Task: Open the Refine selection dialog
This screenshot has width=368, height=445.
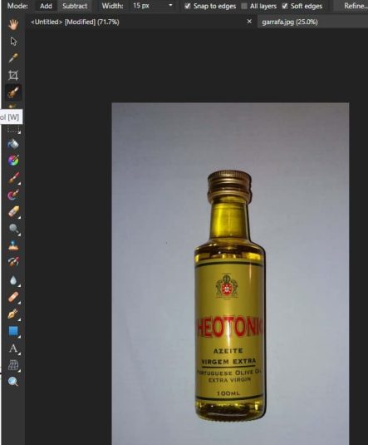Action: coord(356,6)
